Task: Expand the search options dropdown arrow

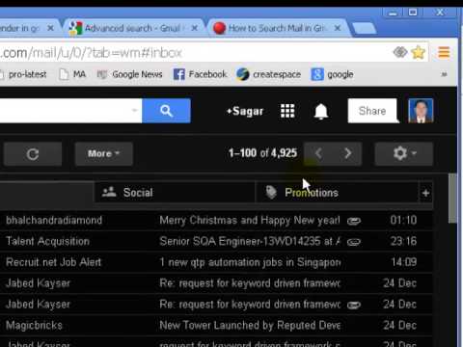Action: pos(135,110)
